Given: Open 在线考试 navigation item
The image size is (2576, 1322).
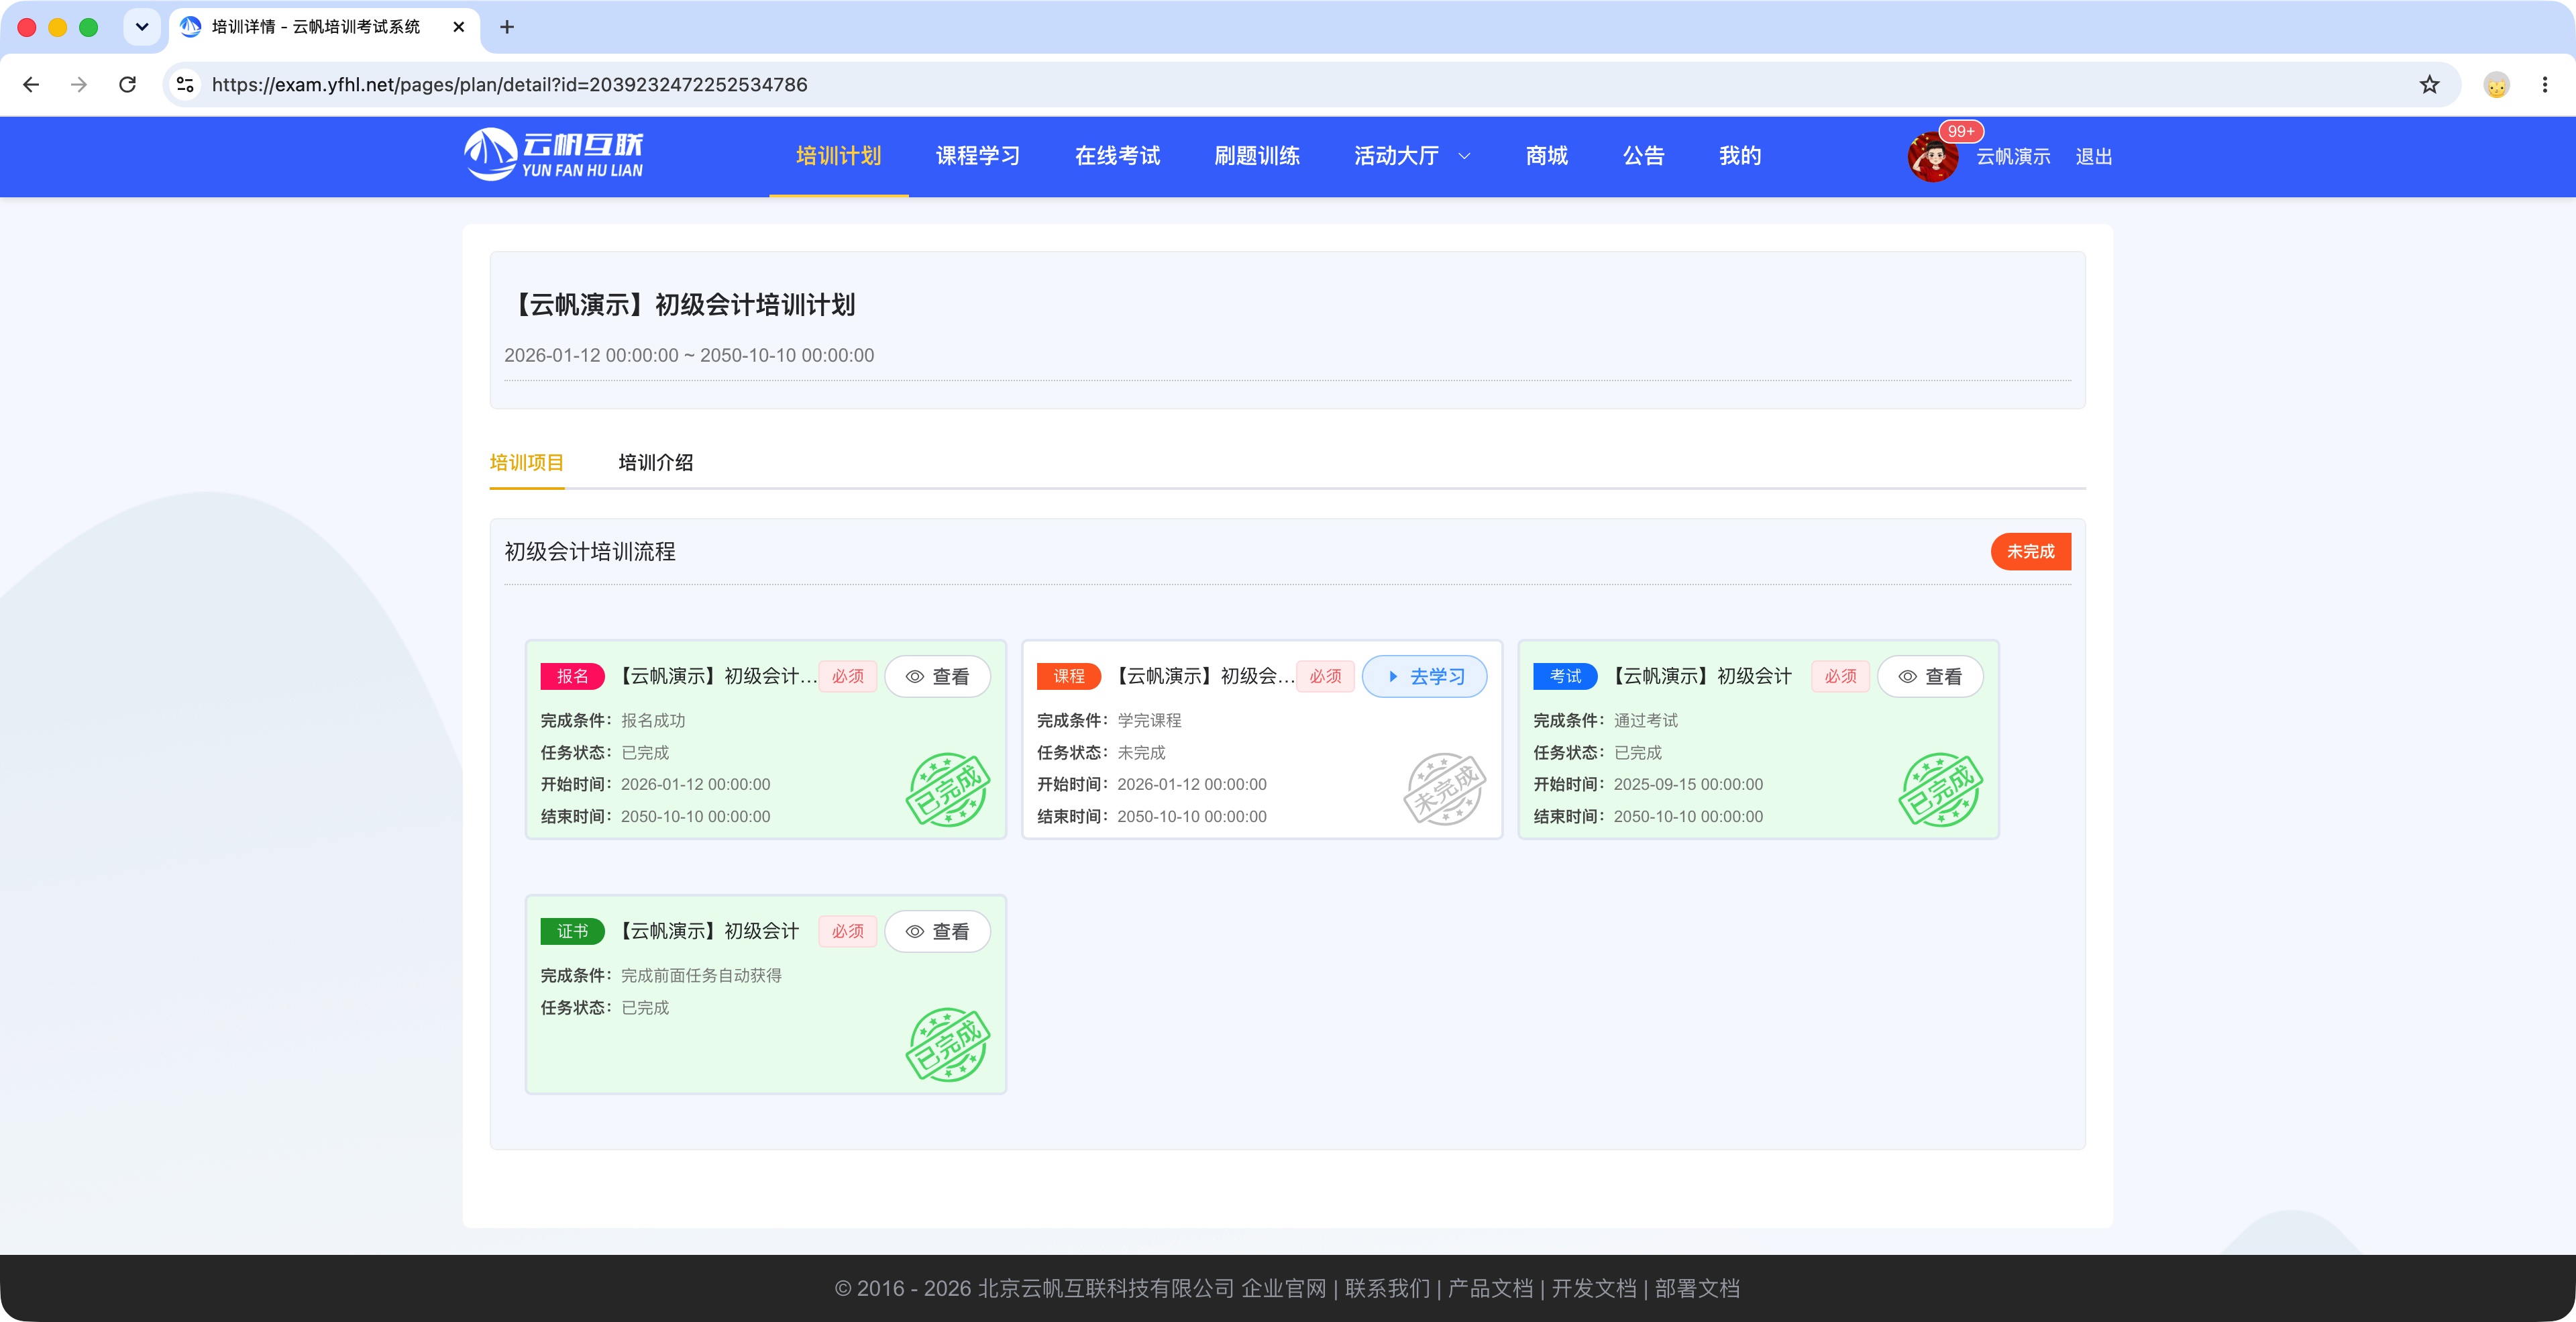Looking at the screenshot, I should pyautogui.click(x=1117, y=156).
